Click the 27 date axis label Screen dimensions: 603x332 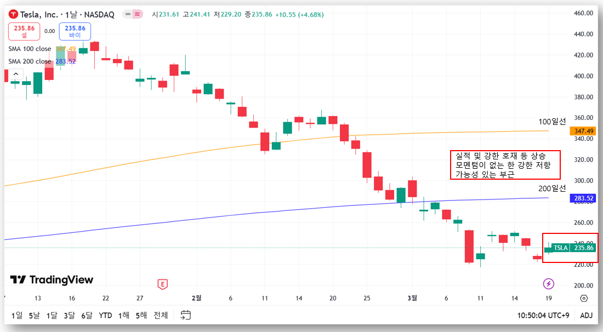tap(140, 298)
